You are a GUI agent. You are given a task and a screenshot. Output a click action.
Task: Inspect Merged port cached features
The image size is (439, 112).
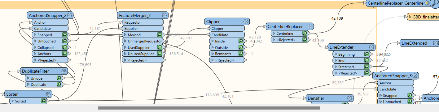click(x=160, y=35)
